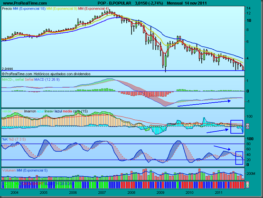Click stochastic axis value 20
The image size is (263, 198).
[248, 160]
